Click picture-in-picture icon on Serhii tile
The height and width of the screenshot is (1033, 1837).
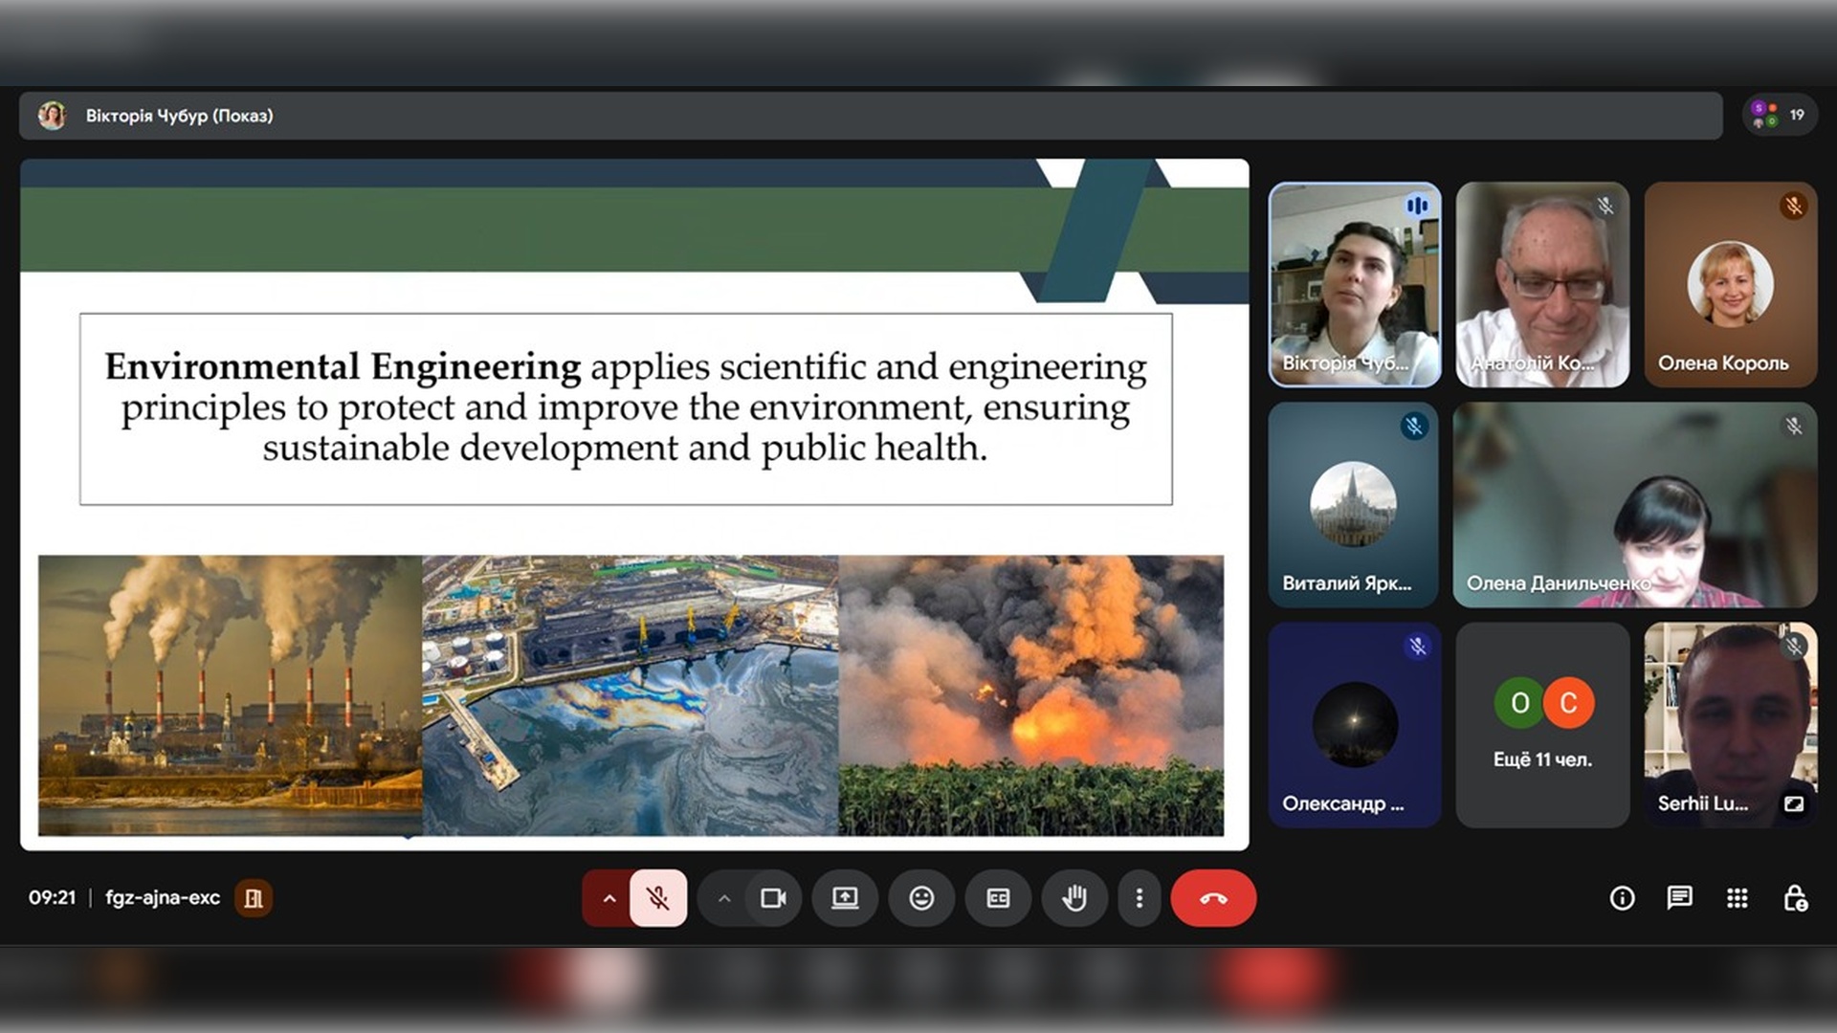1794,804
